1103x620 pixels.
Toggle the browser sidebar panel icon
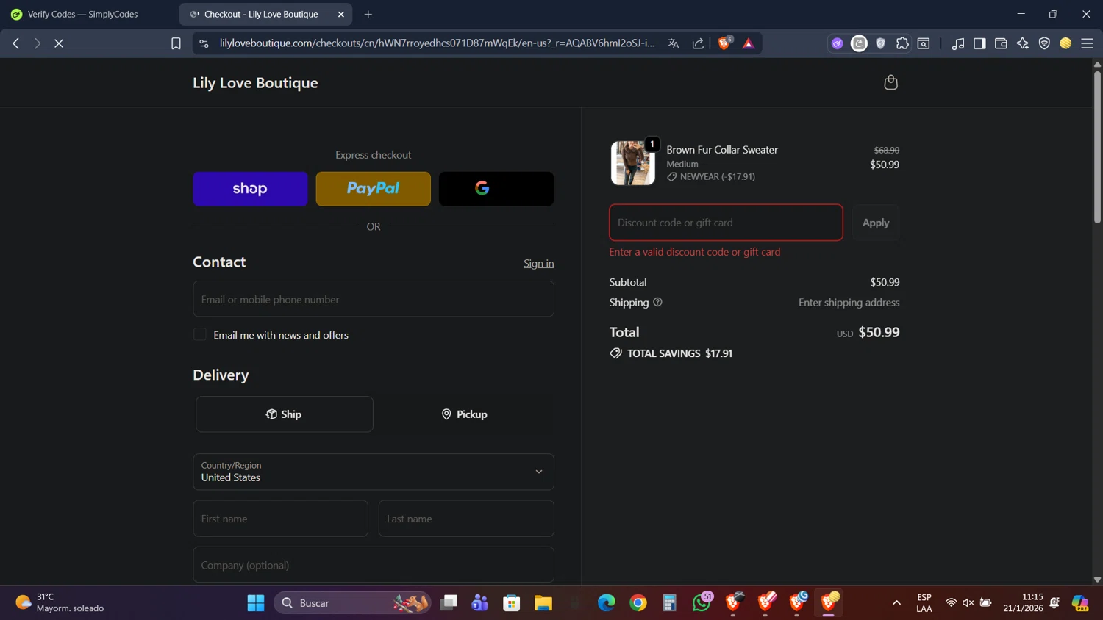[x=979, y=43]
